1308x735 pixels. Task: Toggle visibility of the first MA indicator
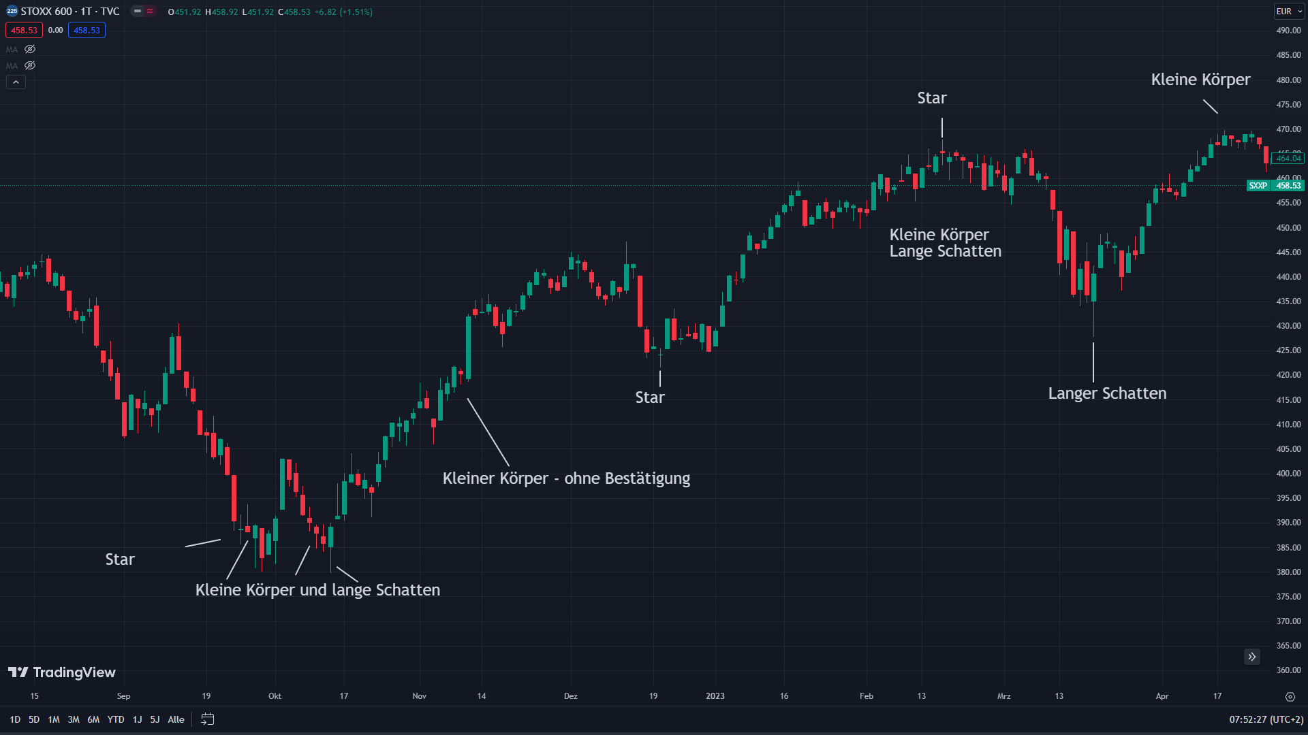coord(30,49)
